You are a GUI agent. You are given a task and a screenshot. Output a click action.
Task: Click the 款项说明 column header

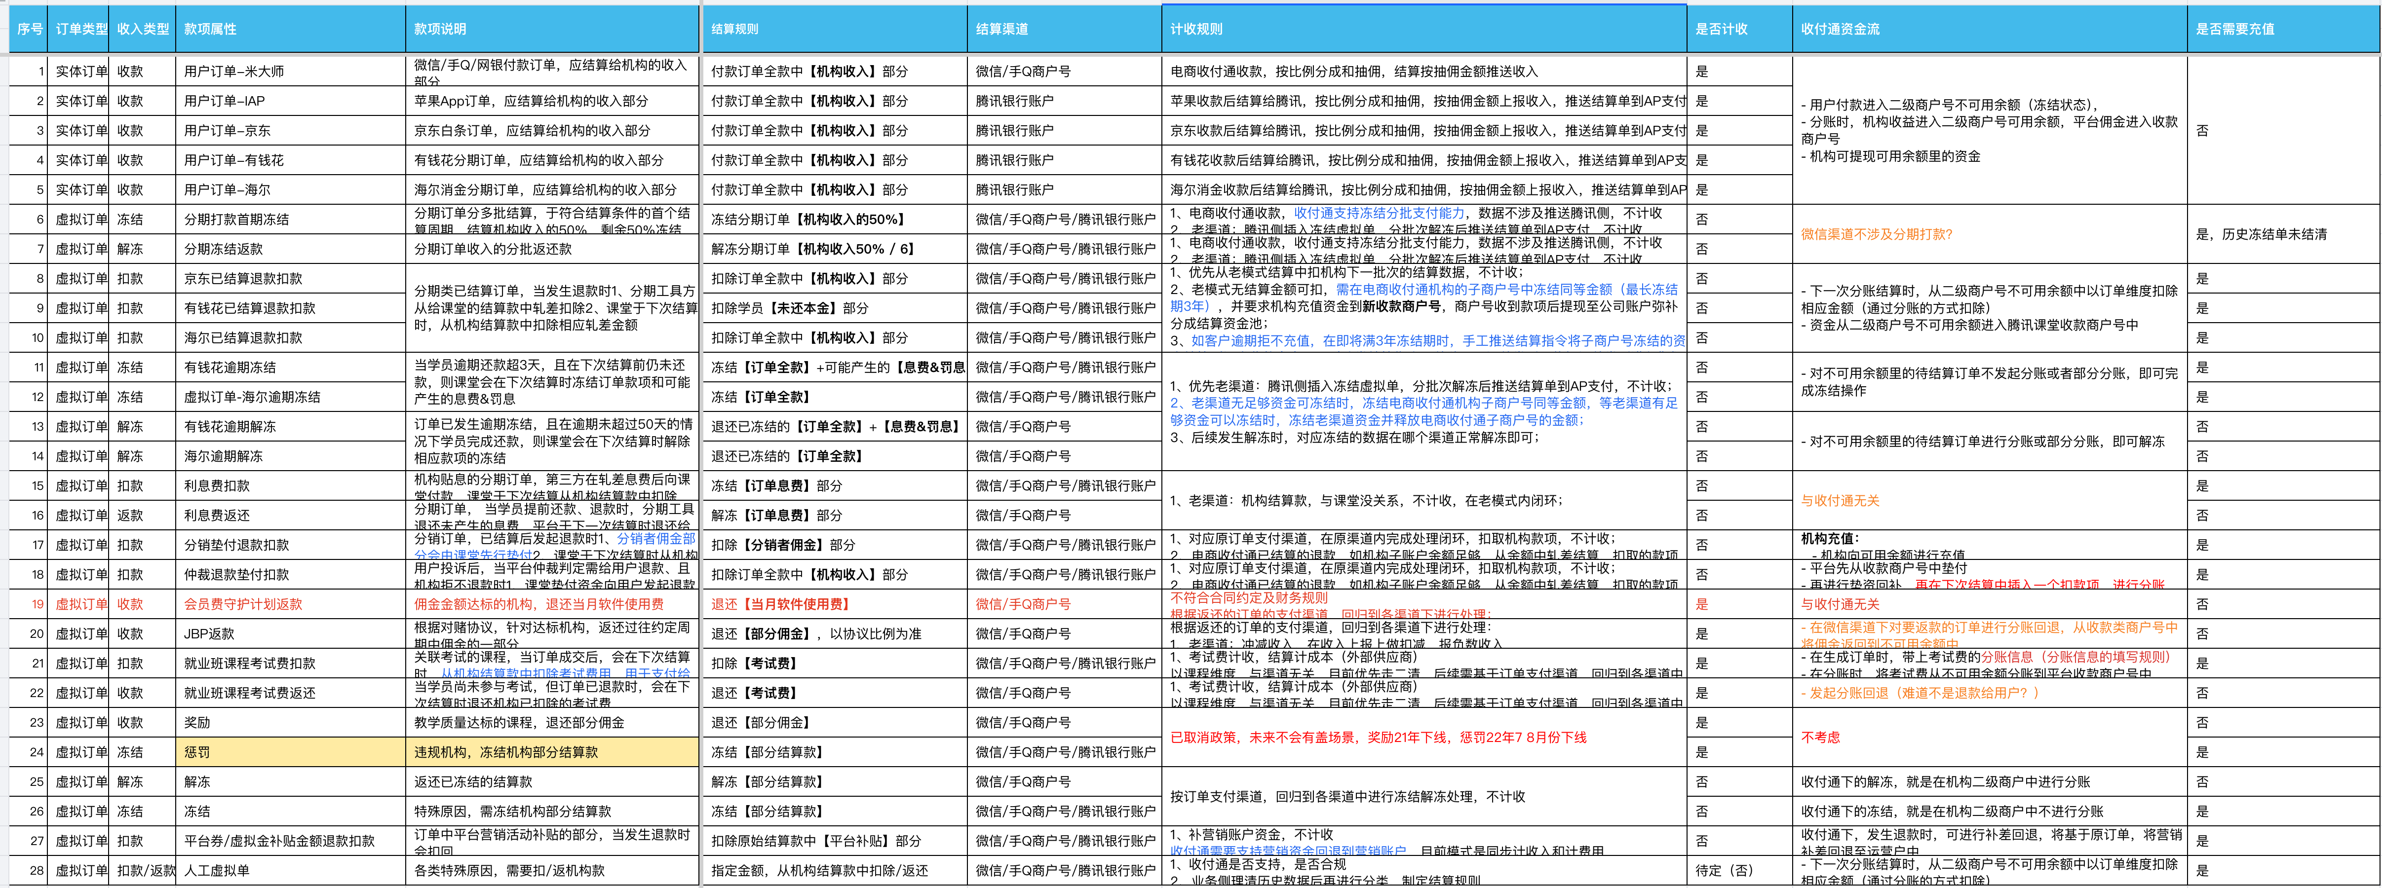point(552,29)
